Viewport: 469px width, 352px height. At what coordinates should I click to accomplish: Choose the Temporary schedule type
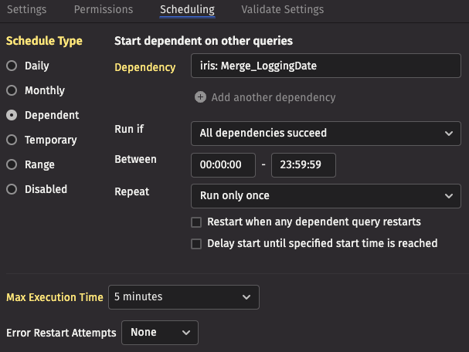pyautogui.click(x=12, y=140)
